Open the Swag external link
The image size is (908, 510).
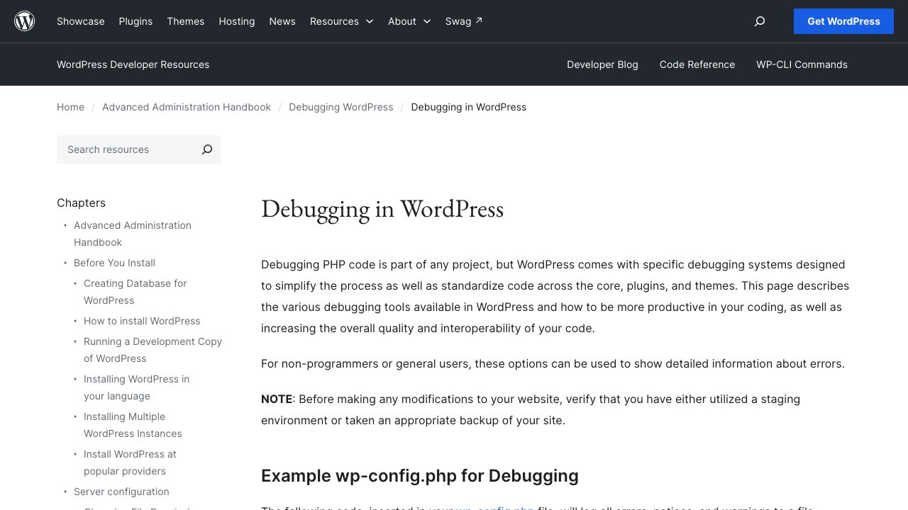click(464, 21)
